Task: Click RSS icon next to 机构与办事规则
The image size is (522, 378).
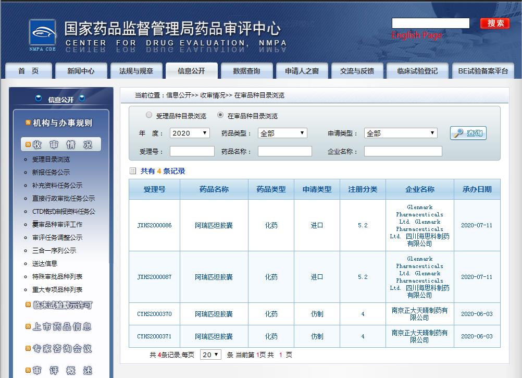Action: (x=28, y=123)
